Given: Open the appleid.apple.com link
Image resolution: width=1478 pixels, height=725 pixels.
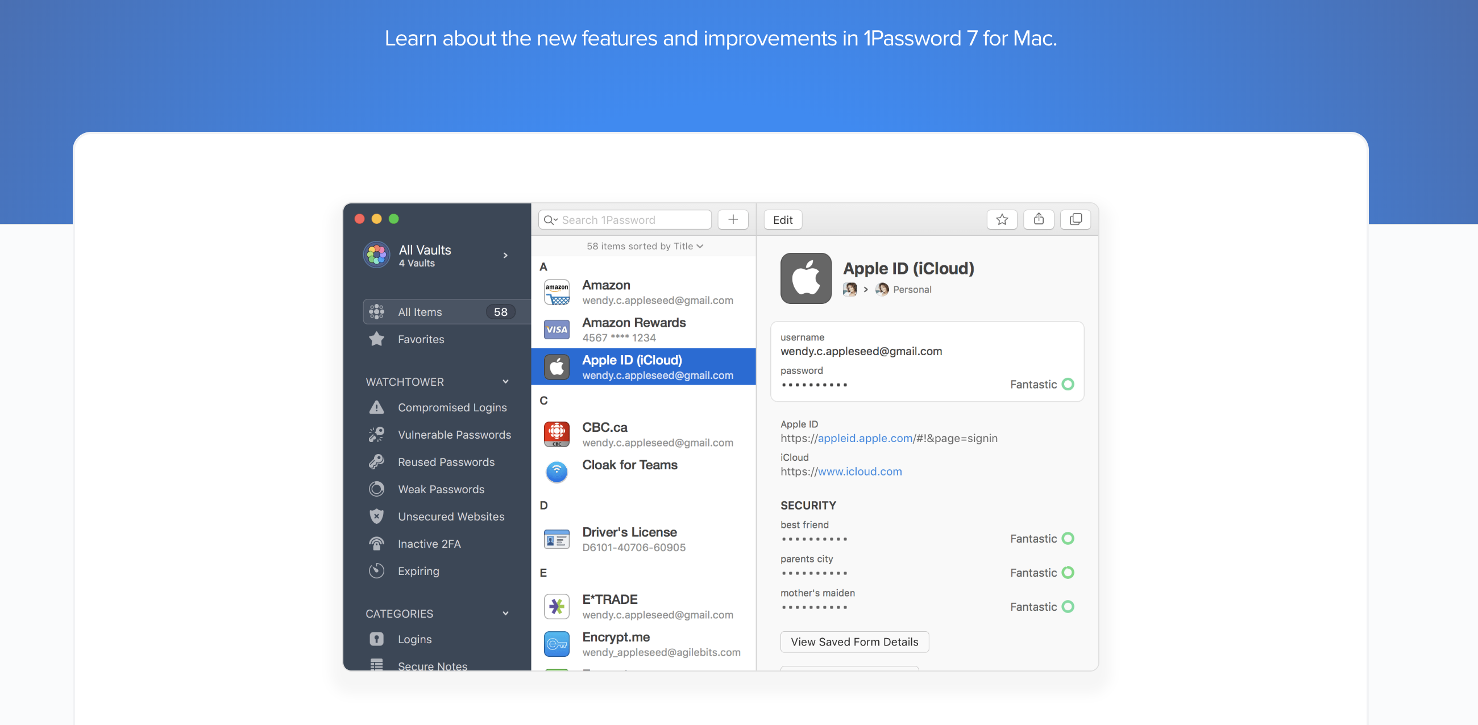Looking at the screenshot, I should [865, 438].
